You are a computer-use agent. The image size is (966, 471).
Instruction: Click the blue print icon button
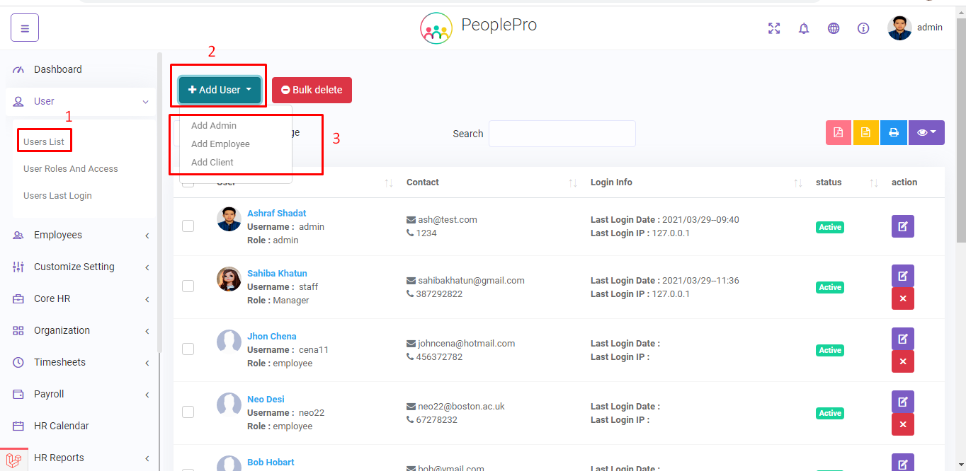coord(893,132)
